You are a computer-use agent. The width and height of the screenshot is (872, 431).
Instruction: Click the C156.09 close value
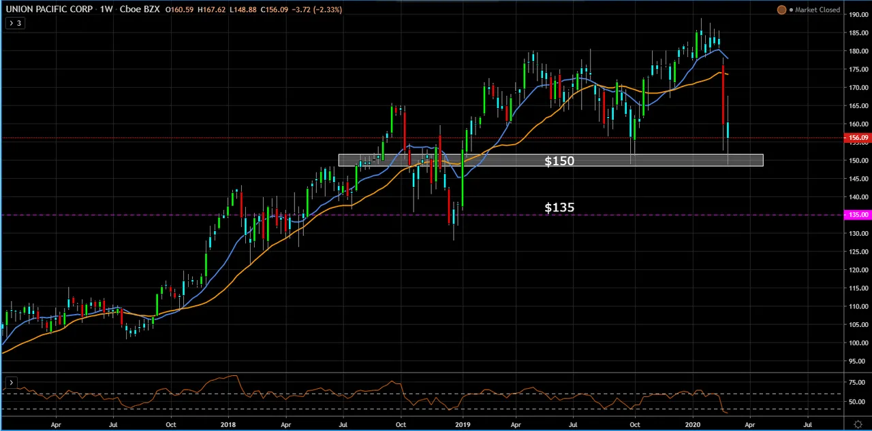point(274,10)
